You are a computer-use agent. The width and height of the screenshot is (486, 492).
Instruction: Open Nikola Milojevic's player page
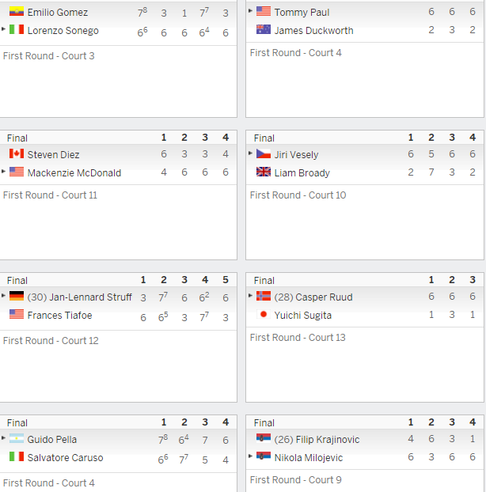coord(309,458)
